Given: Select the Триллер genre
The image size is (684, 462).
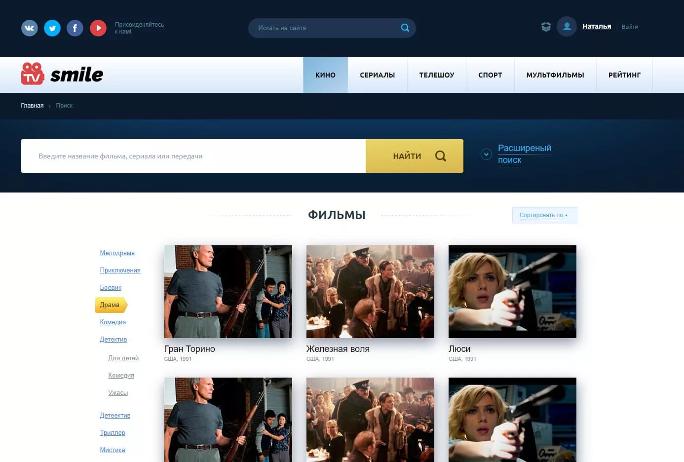Looking at the screenshot, I should pos(113,433).
